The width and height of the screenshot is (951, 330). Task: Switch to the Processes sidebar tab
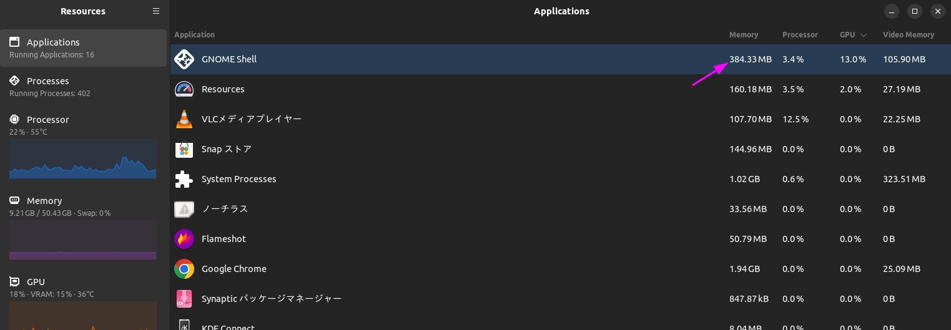click(83, 87)
